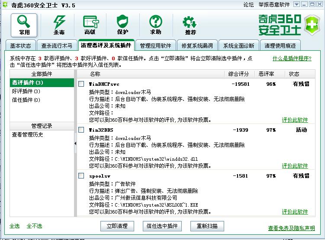This screenshot has height=240, width=325.
Task: Click 全选 to select all plugins
Action: (15, 226)
